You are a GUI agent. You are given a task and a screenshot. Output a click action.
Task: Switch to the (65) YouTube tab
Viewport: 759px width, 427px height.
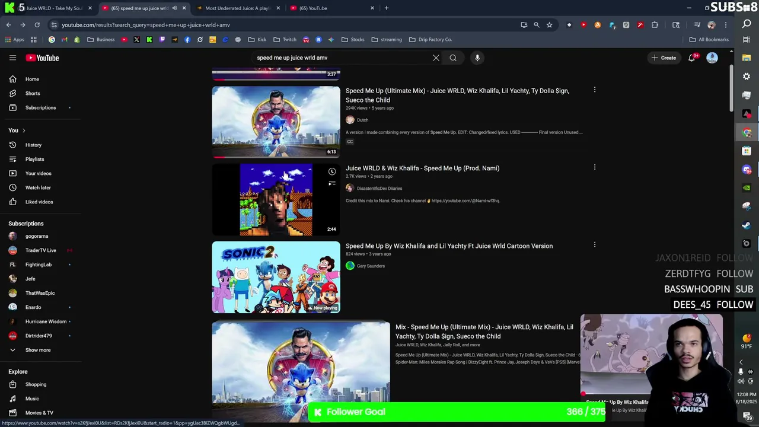(x=332, y=8)
